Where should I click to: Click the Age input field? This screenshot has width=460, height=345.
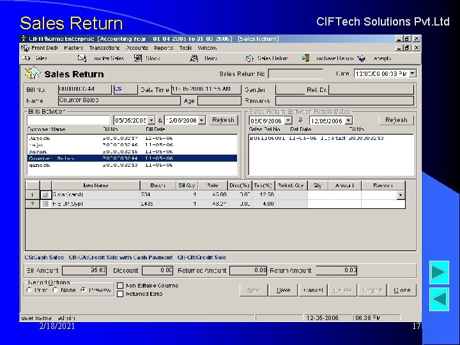(219, 101)
